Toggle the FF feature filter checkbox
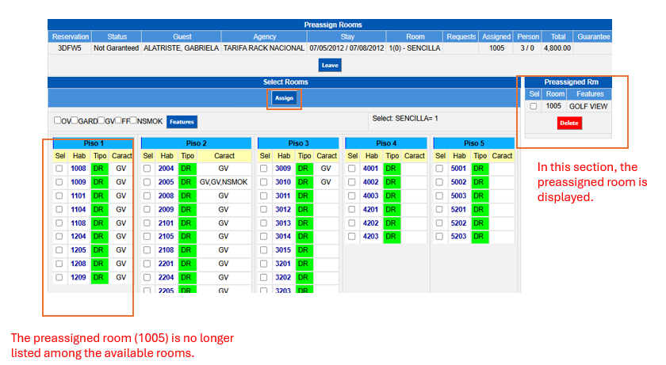This screenshot has width=666, height=365. [117, 121]
